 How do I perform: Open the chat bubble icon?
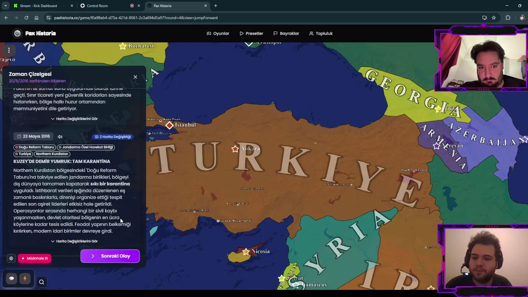(12, 278)
